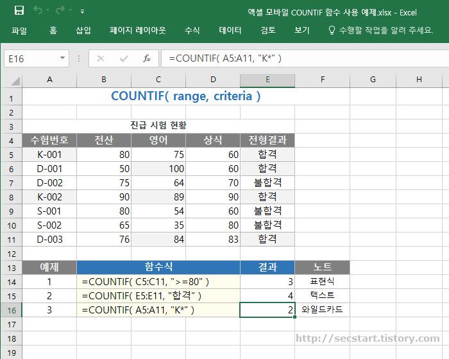Screen dimensions: 449x359
Task: Select cell containing K-002
Action: 49,197
